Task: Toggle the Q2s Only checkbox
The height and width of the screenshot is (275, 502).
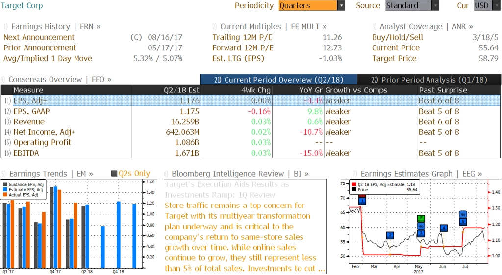Action: pos(114,174)
